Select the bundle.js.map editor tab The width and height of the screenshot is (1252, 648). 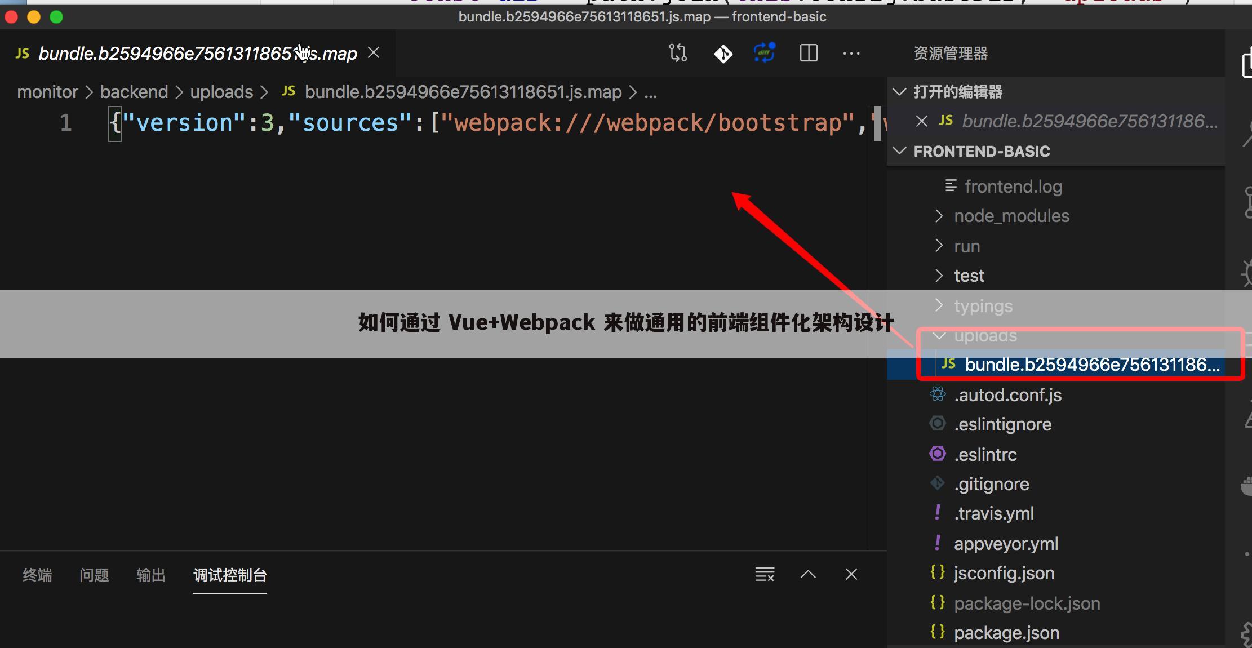(197, 54)
